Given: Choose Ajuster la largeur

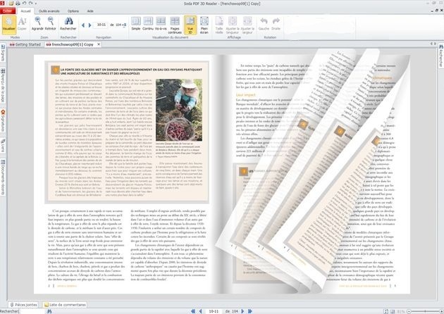Looking at the screenshot, I should coord(247,25).
